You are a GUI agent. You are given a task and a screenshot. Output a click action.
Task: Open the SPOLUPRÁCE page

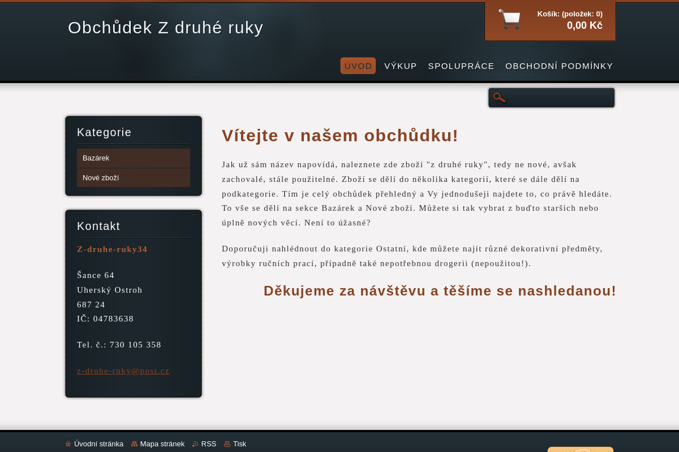[461, 66]
